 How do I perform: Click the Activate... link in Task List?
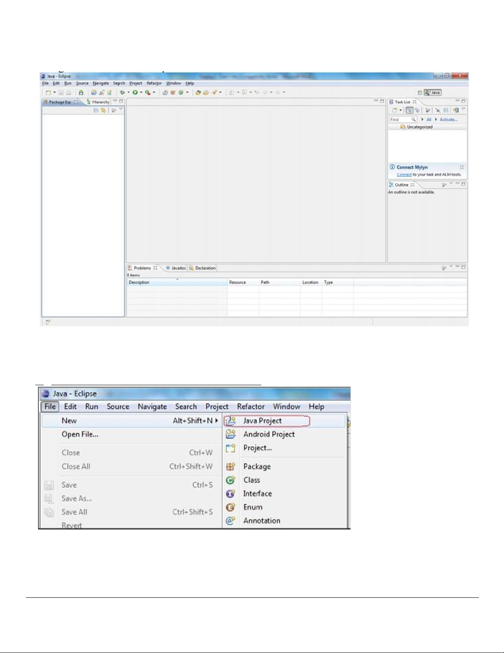point(448,119)
